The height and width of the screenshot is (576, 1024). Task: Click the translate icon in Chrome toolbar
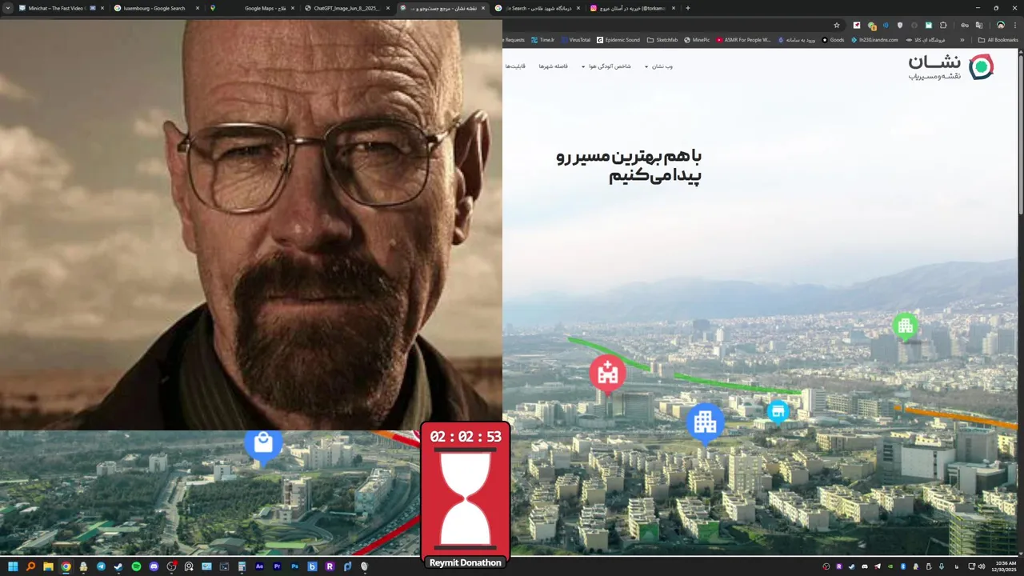[978, 25]
